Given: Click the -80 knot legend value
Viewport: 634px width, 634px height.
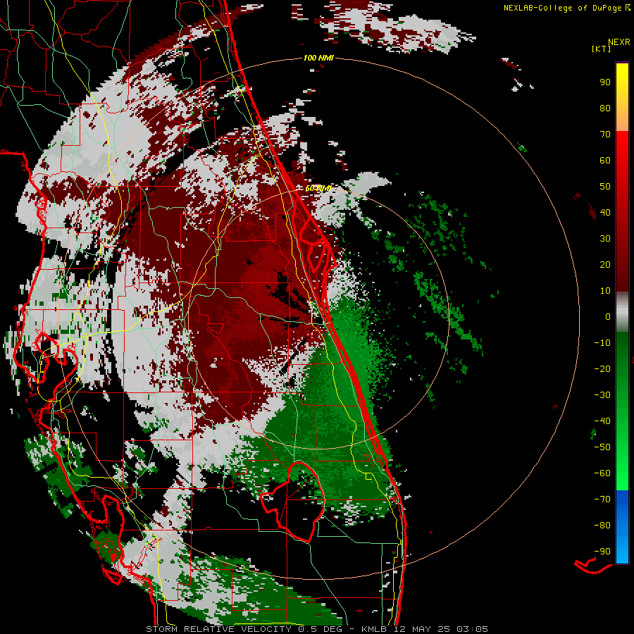Looking at the screenshot, I should 602,526.
